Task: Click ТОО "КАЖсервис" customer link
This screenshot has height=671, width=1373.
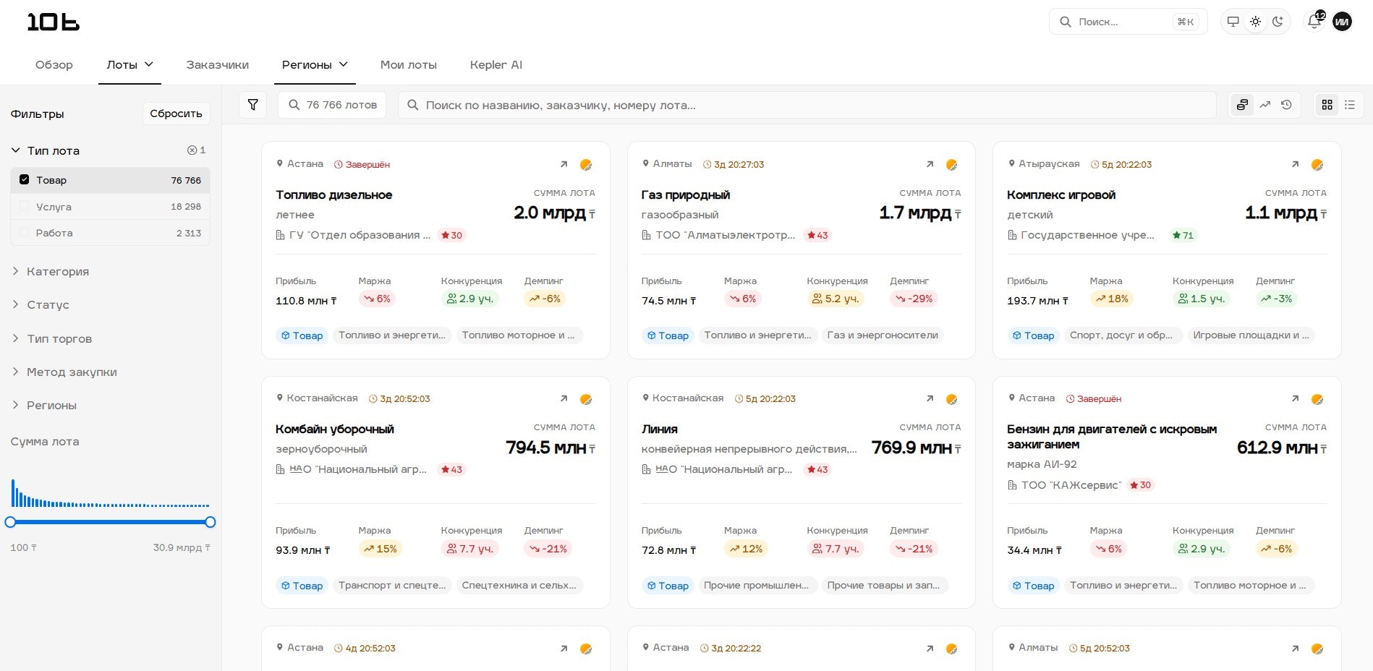Action: [x=1071, y=485]
